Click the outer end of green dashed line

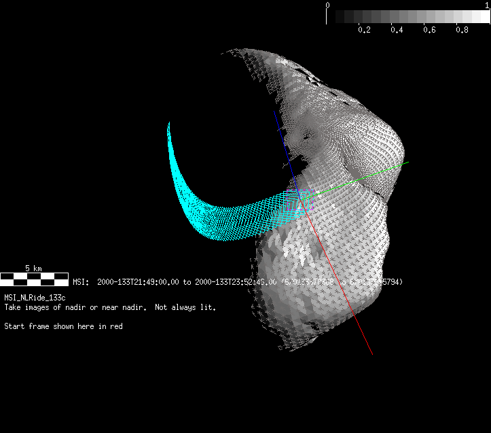[407, 162]
